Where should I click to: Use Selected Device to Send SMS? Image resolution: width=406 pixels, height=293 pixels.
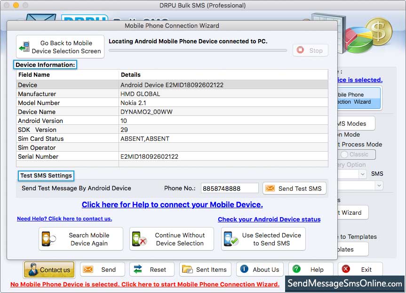[x=263, y=239]
